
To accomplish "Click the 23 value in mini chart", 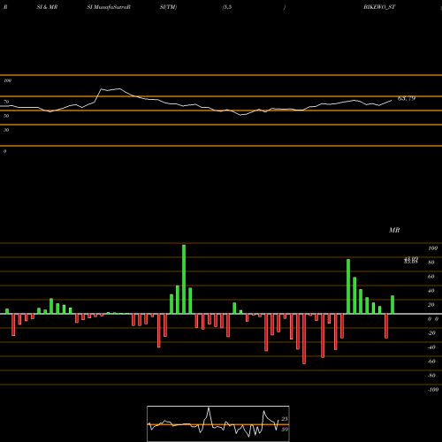I will coord(285,419).
